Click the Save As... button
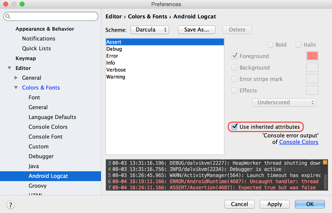Image resolution: width=332 pixels, height=213 pixels. (197, 30)
